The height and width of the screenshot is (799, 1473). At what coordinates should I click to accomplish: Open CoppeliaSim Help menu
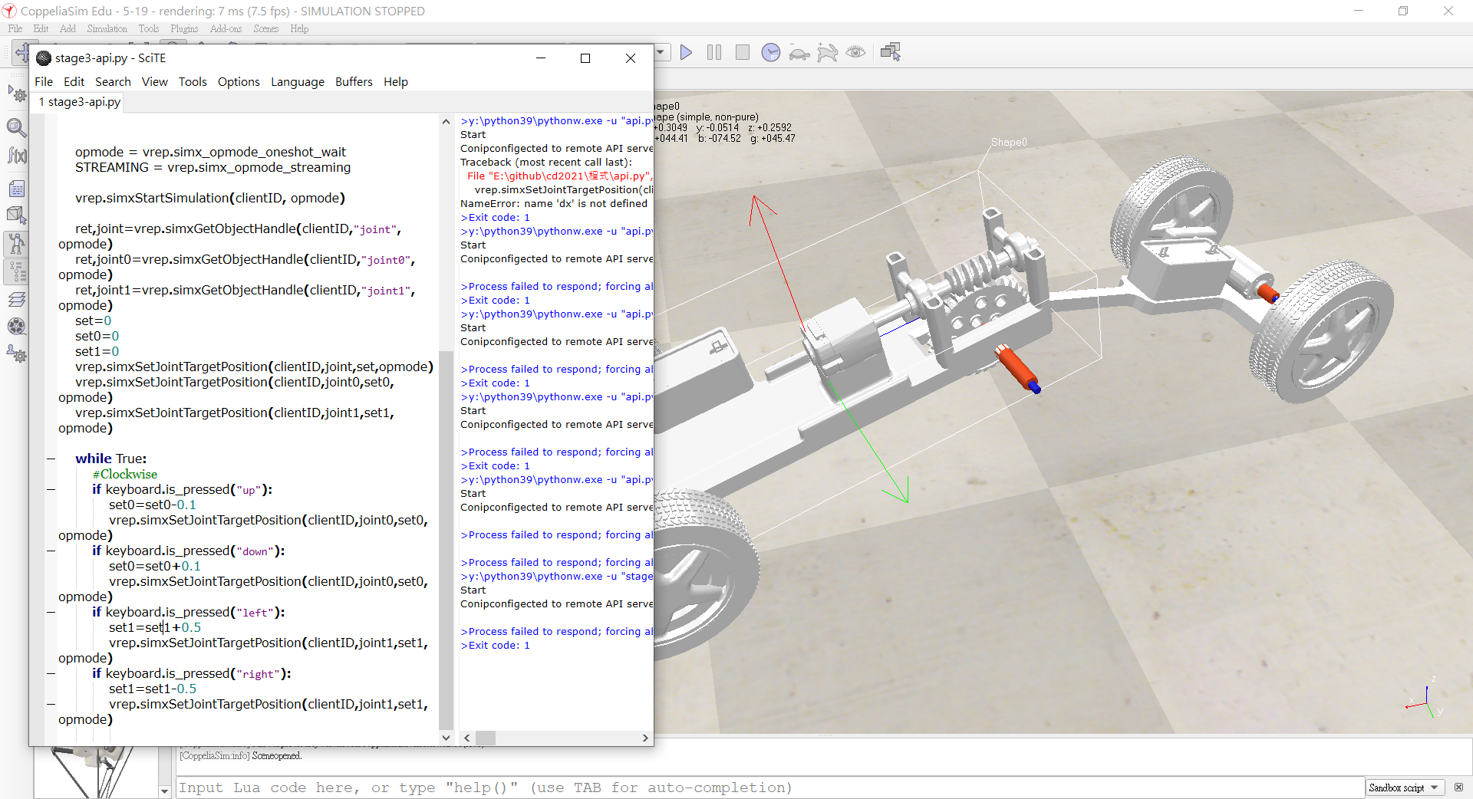pos(299,28)
